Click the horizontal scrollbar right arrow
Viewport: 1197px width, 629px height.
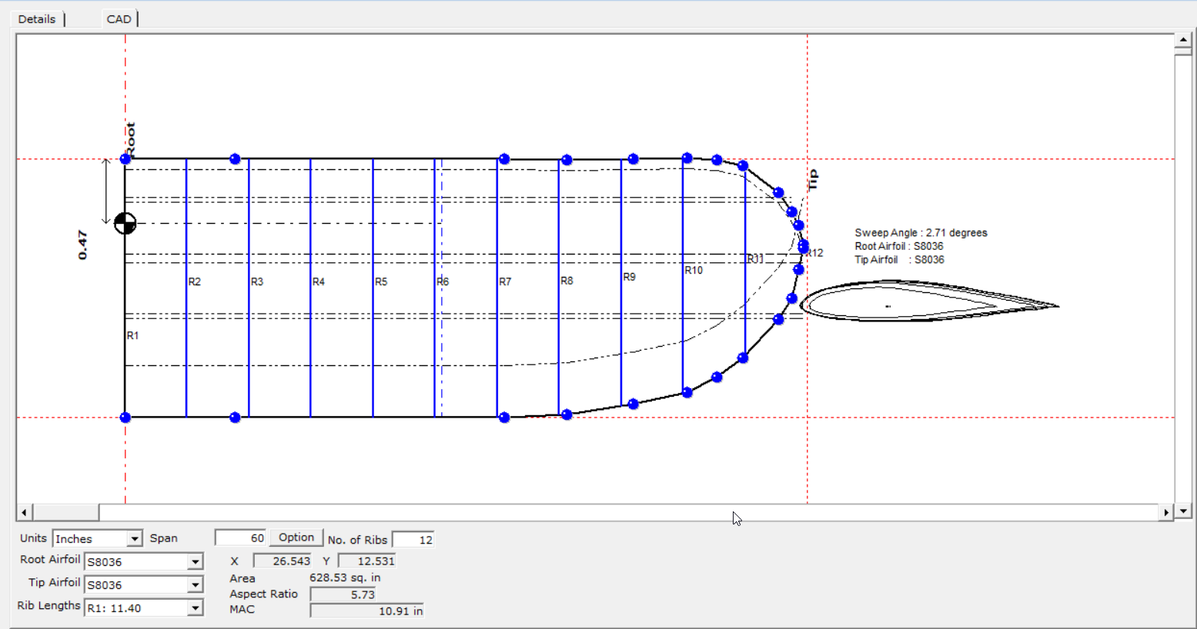point(1166,512)
